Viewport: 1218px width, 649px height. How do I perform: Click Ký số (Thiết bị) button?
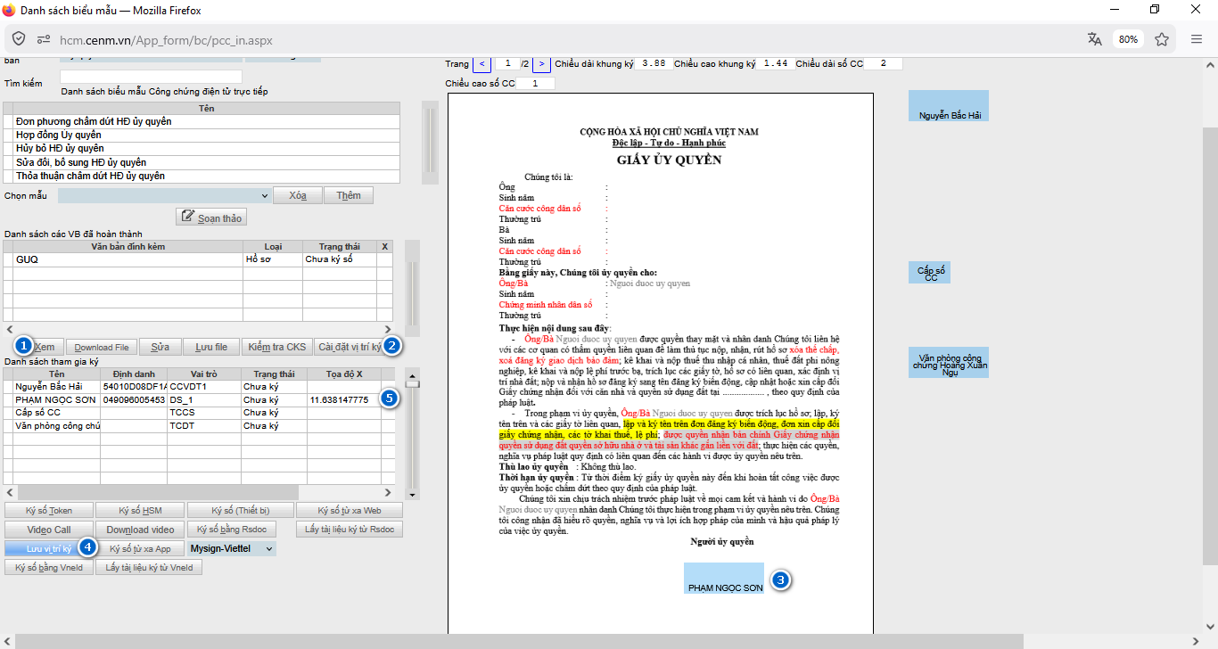click(x=241, y=510)
